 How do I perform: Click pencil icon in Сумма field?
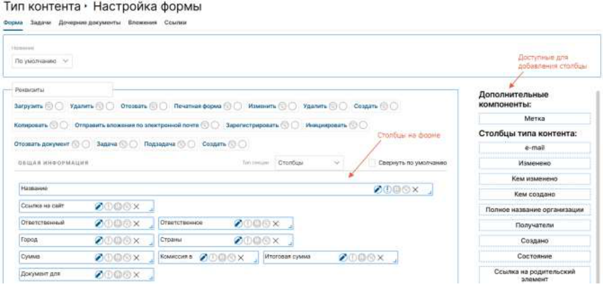click(99, 258)
